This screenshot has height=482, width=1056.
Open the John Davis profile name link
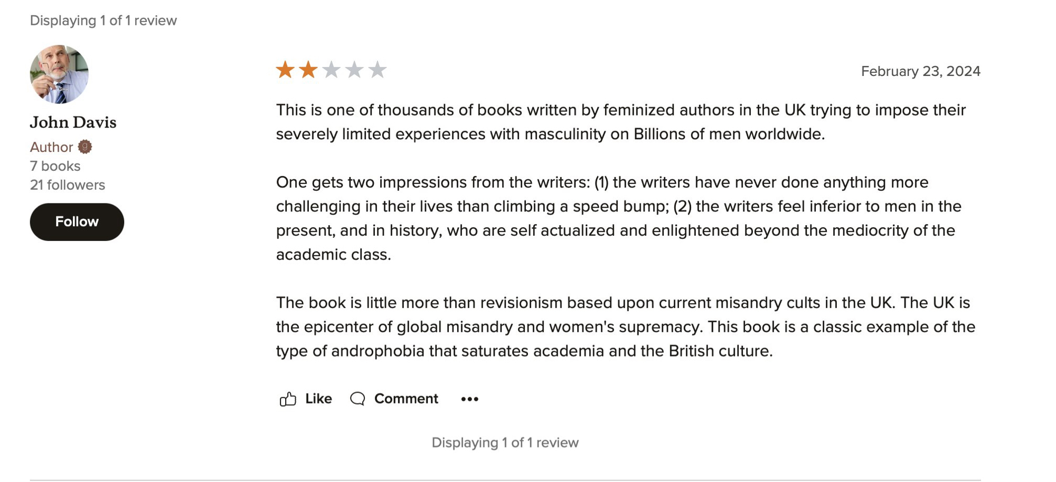click(x=73, y=122)
